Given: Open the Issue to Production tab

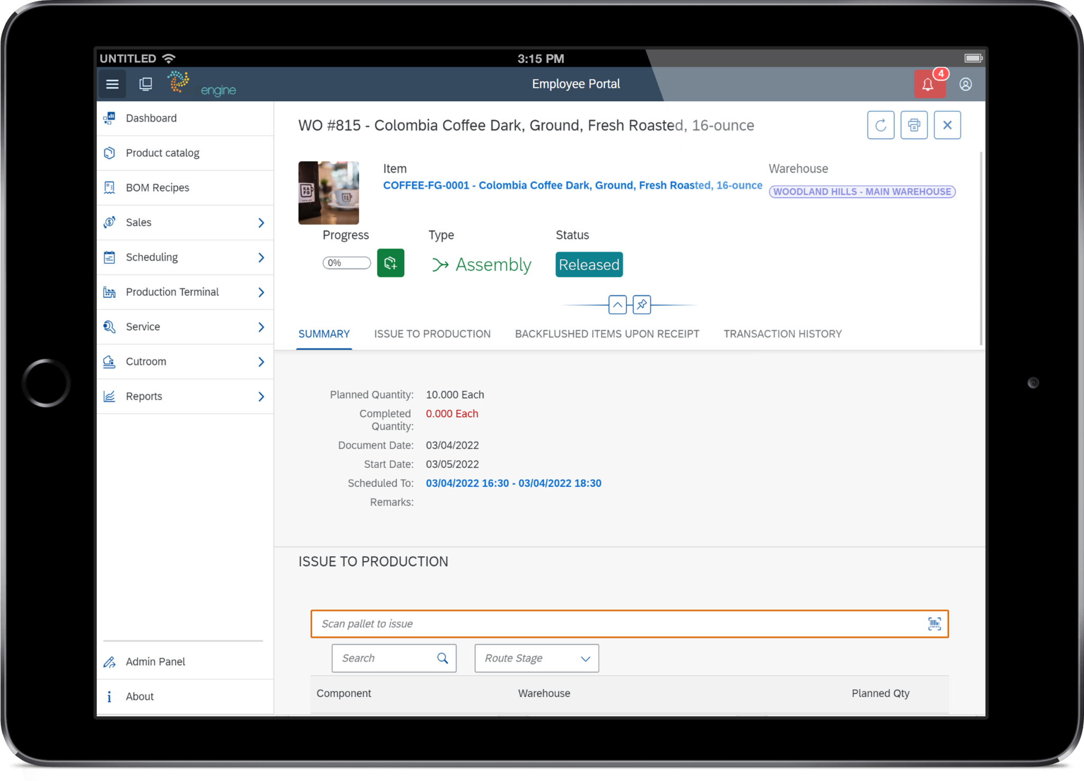Looking at the screenshot, I should click(432, 334).
